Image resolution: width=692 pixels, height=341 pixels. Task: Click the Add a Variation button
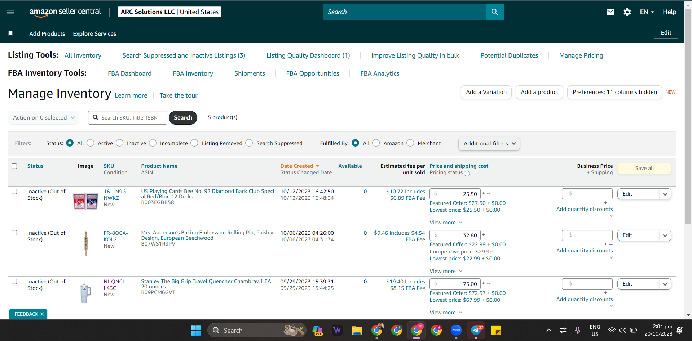486,92
